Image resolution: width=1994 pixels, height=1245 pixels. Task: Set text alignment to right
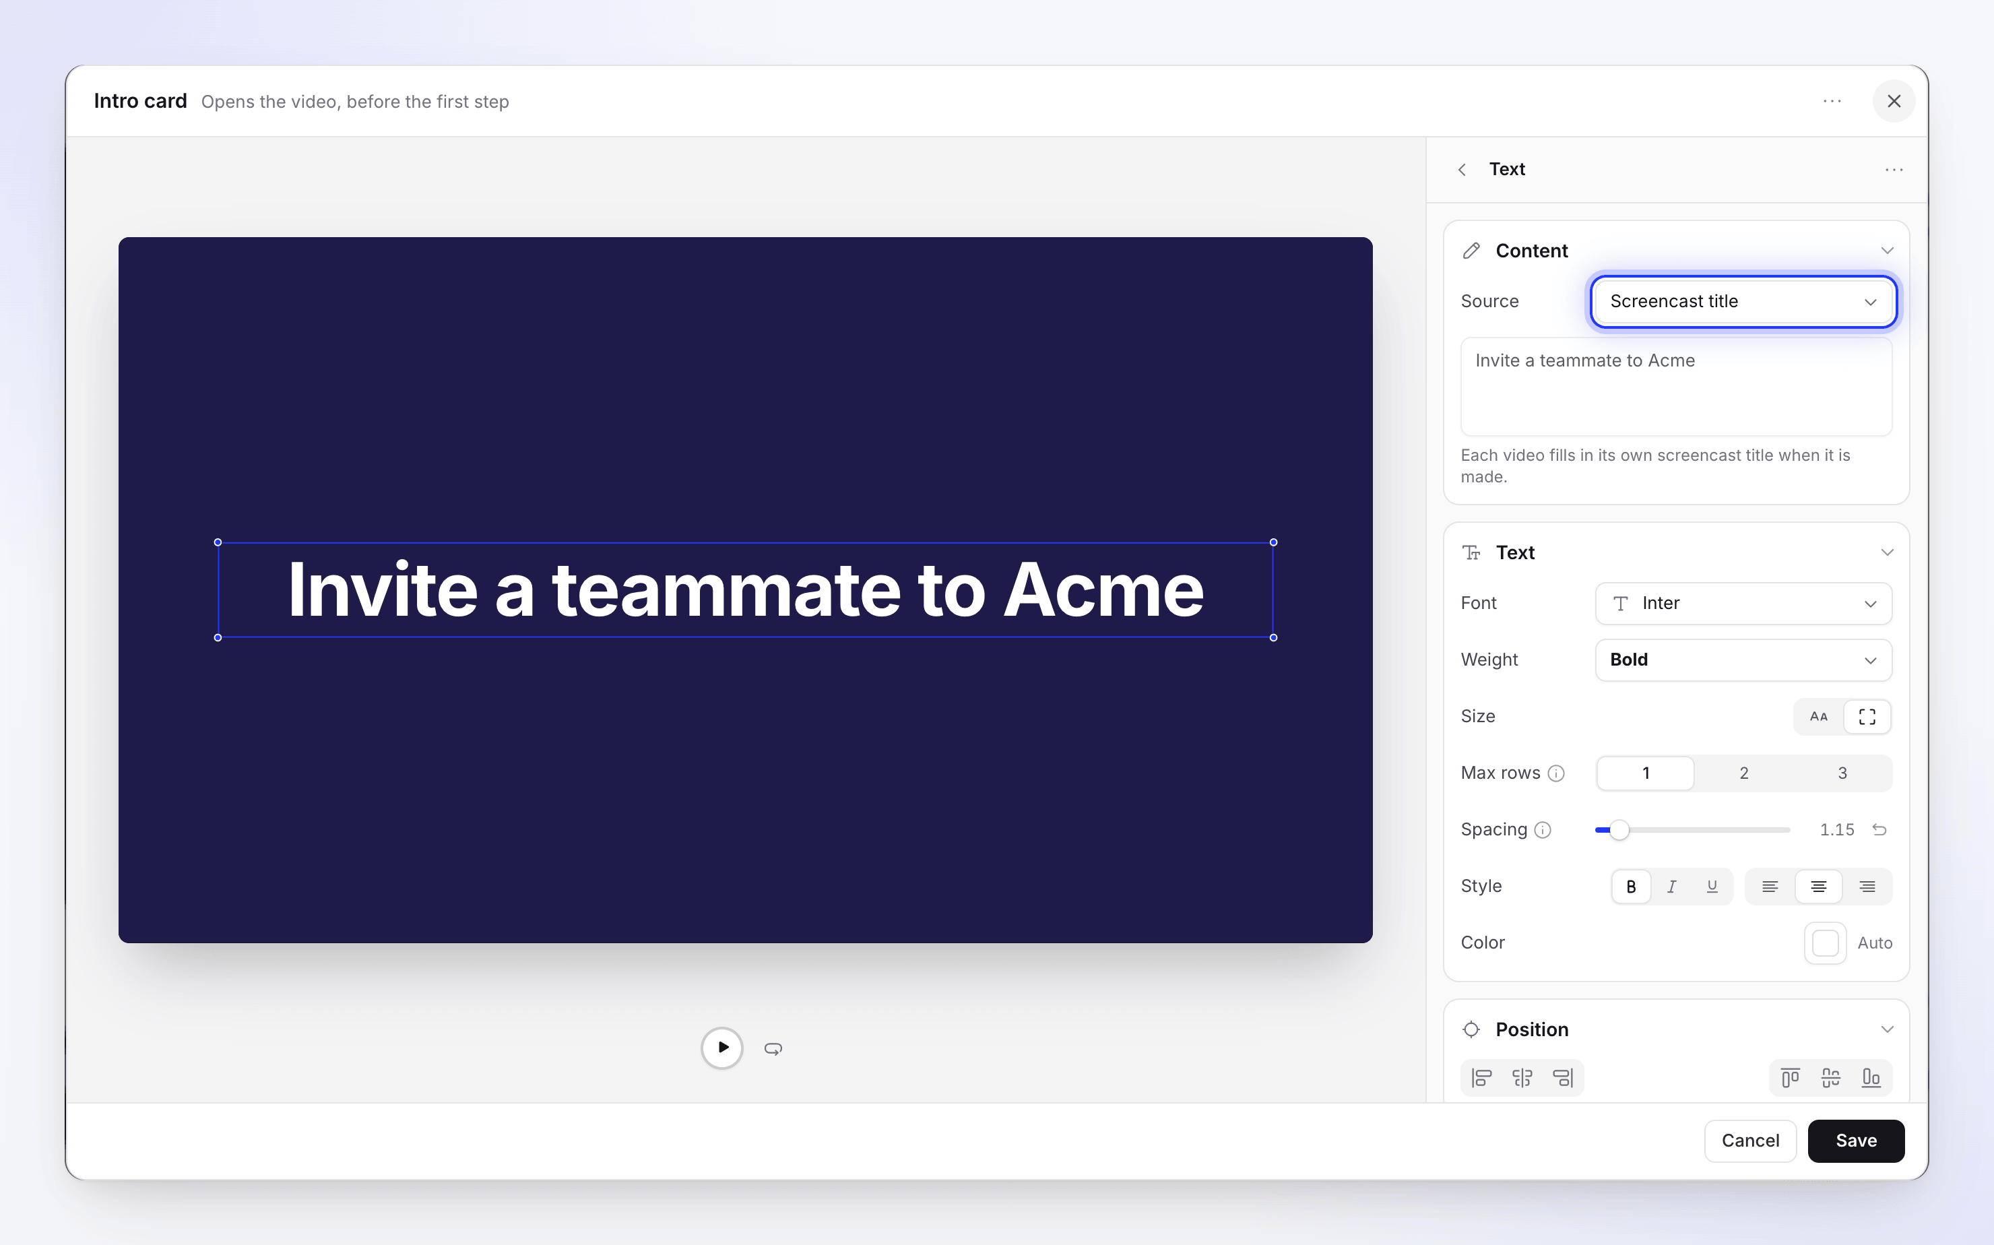(x=1867, y=887)
